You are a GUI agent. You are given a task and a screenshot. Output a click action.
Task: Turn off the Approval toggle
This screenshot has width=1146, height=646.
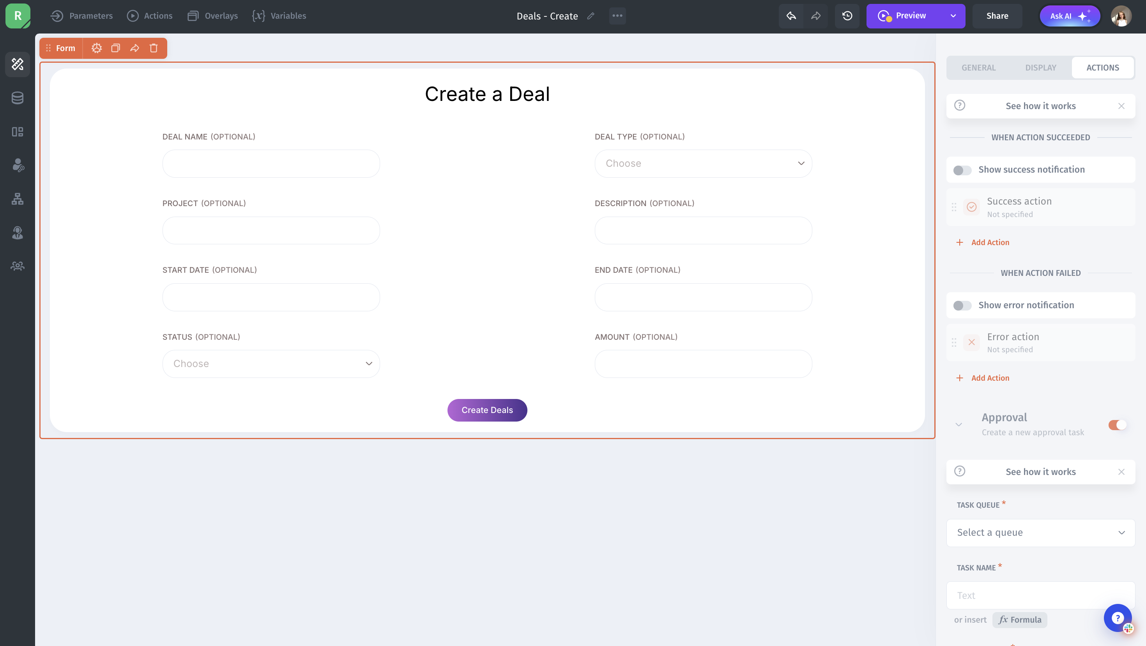[1117, 425]
